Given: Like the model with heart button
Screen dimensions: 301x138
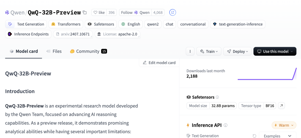Looking at the screenshot, I should pos(99,12).
